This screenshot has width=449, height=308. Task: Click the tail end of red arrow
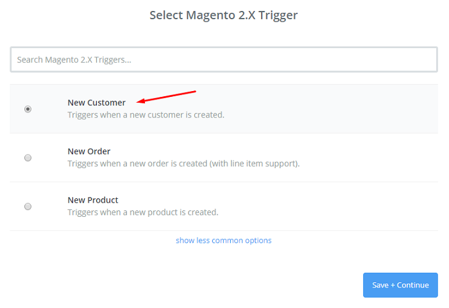pyautogui.click(x=194, y=92)
